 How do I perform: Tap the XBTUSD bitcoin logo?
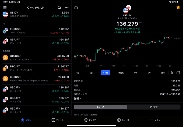tap(5, 79)
